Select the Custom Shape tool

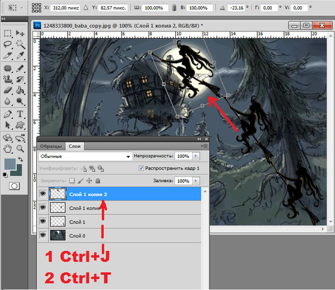(x=20, y=125)
